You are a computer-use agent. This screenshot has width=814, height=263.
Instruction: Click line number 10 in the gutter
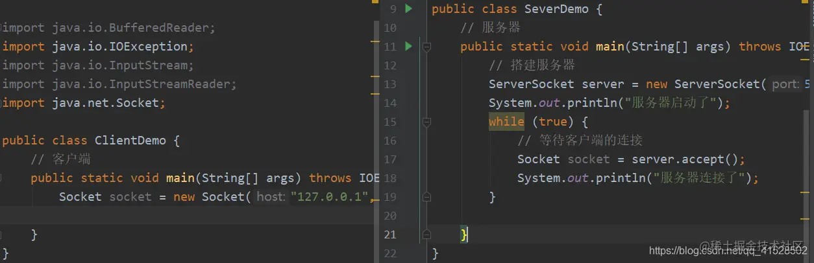390,28
